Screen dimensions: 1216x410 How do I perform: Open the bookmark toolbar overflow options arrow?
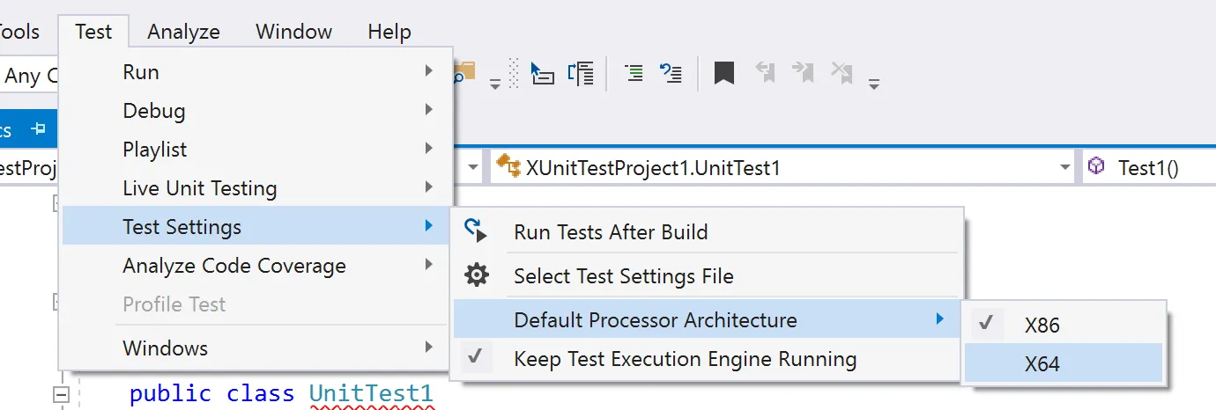873,84
